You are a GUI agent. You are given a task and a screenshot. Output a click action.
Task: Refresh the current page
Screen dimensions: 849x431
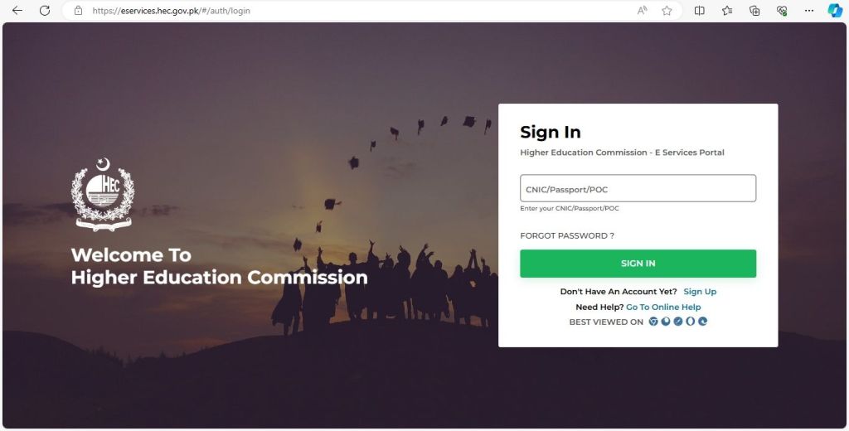(45, 10)
